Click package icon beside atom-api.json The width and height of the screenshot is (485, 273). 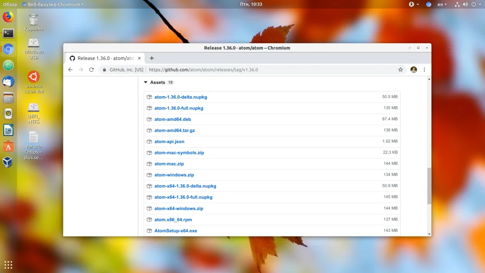pyautogui.click(x=149, y=141)
